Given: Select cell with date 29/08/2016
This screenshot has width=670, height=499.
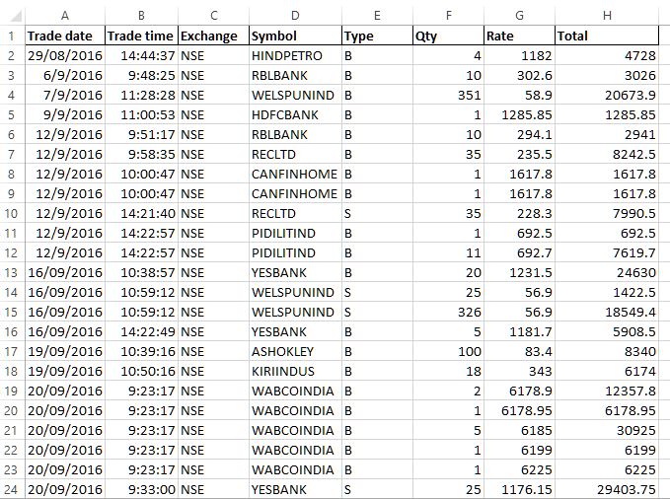Looking at the screenshot, I should click(65, 55).
